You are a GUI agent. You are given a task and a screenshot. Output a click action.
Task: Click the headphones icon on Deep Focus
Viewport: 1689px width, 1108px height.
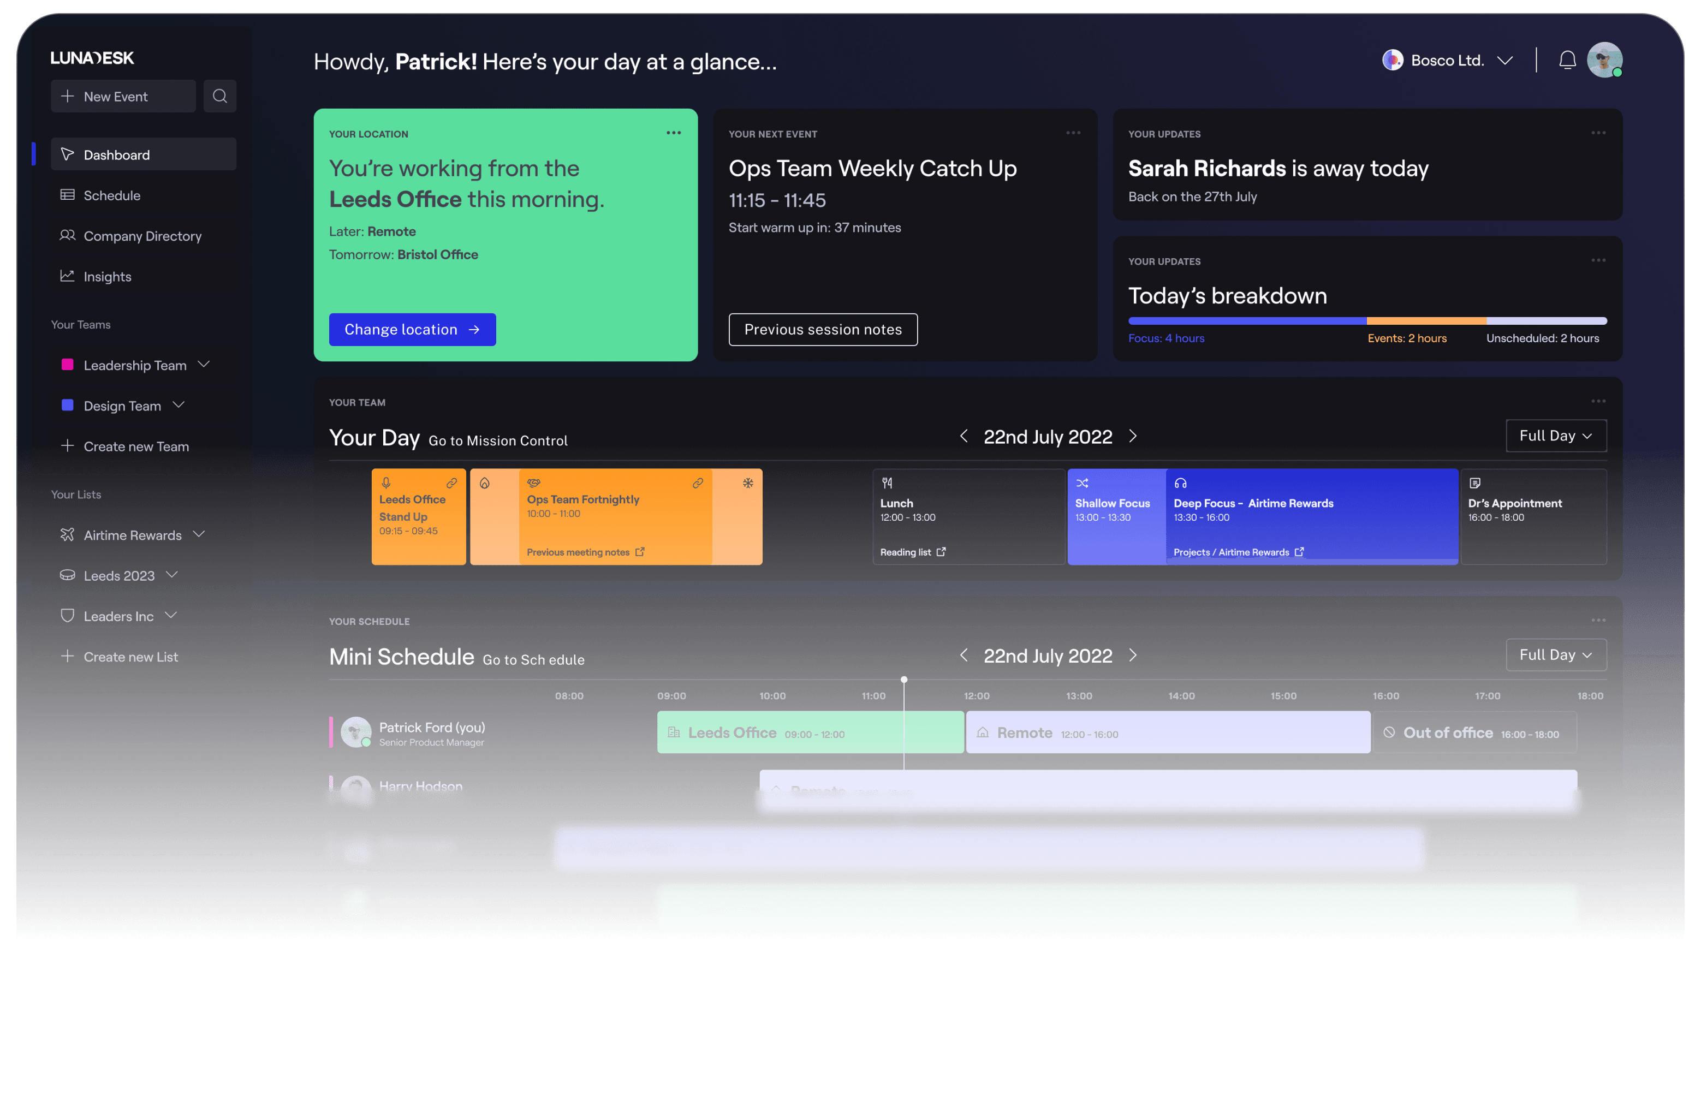pos(1180,483)
